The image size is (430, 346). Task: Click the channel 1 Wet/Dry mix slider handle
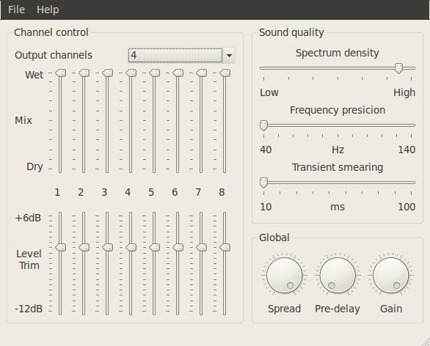(61, 73)
